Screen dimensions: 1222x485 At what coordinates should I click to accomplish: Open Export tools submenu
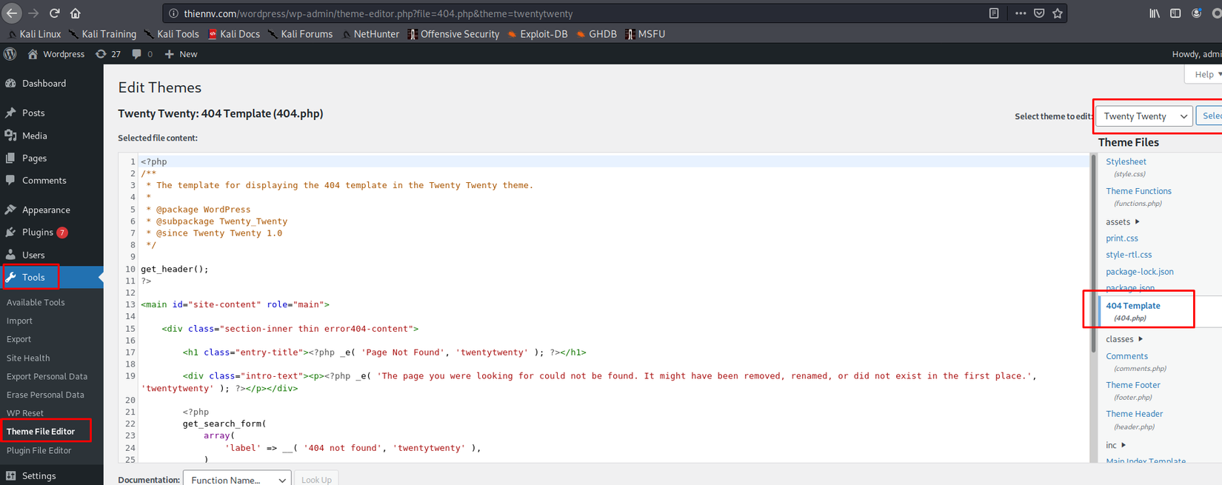point(19,339)
